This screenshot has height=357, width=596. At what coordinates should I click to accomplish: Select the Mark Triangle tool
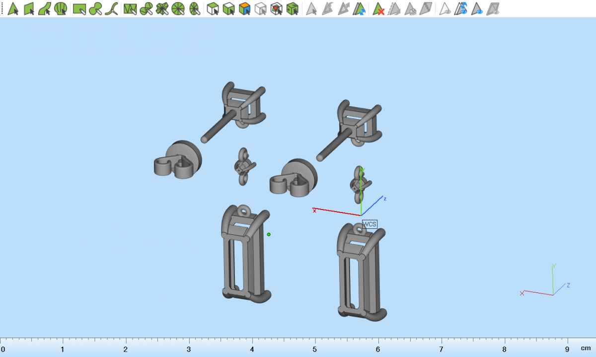point(13,8)
